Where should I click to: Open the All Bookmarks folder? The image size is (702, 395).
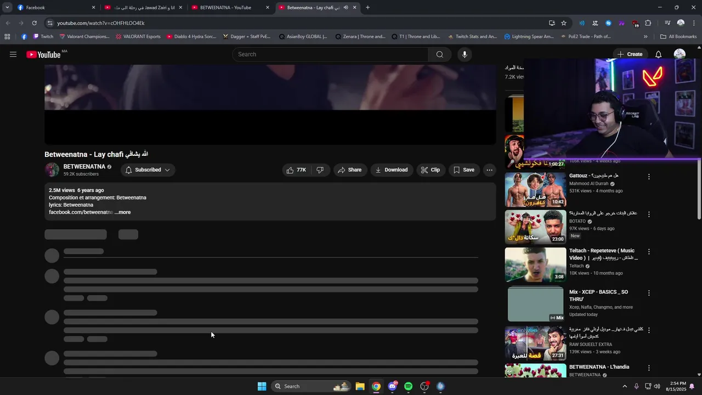point(678,37)
